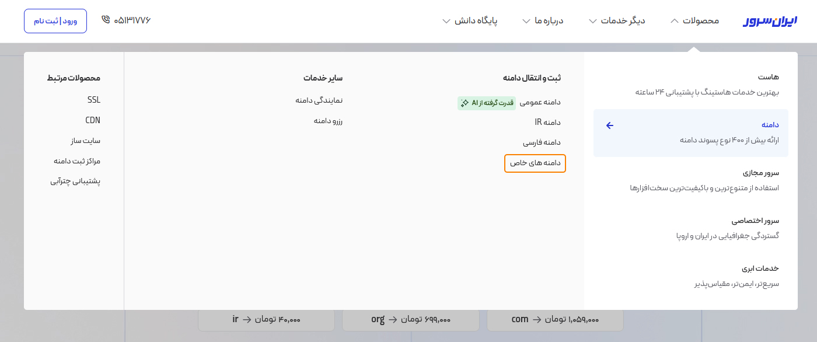Click the phone icon beside the number
The width and height of the screenshot is (817, 342).
point(106,20)
